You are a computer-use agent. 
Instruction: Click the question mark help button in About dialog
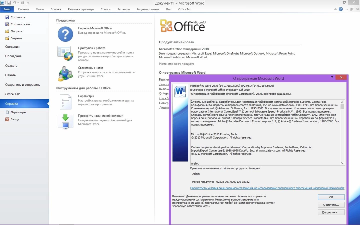(x=332, y=77)
